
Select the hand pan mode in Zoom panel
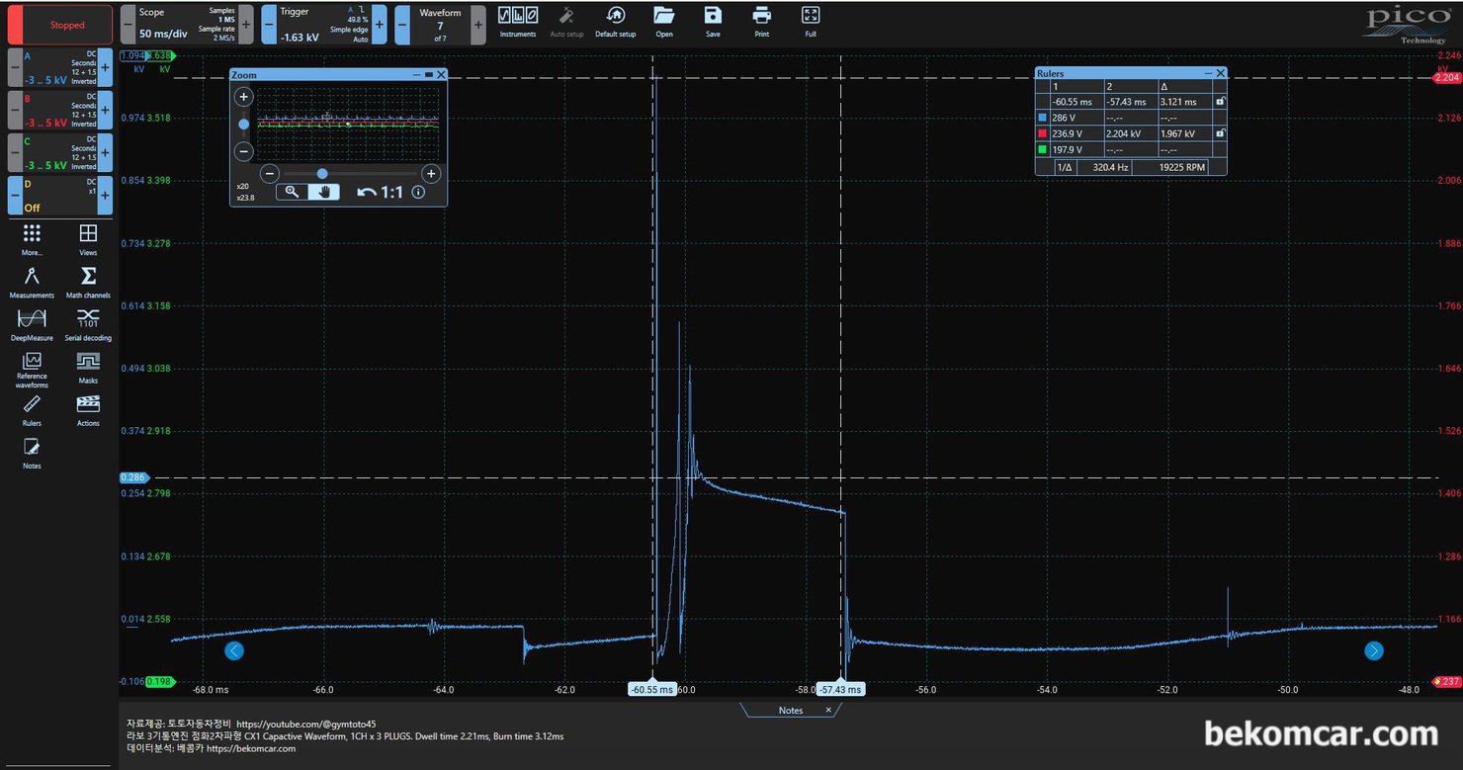click(x=324, y=192)
